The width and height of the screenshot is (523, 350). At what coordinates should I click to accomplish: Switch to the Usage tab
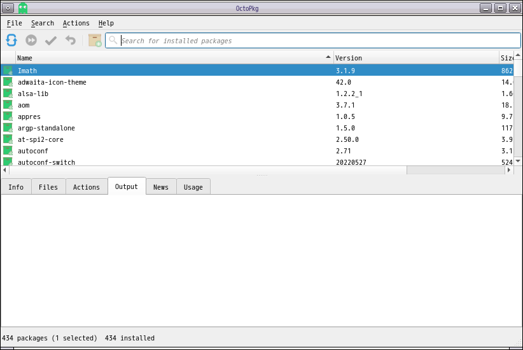193,187
